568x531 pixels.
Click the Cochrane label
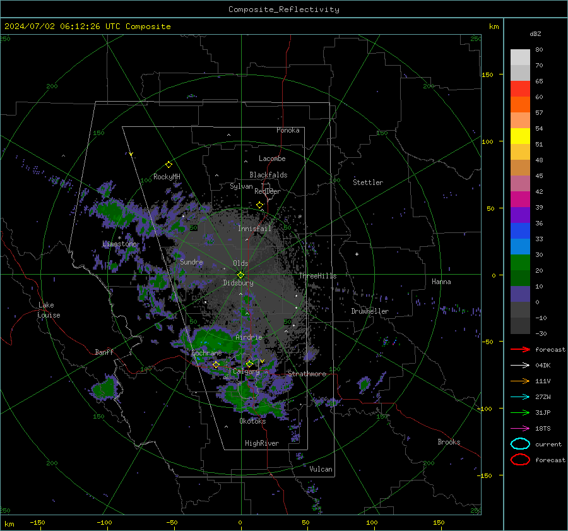pos(206,353)
